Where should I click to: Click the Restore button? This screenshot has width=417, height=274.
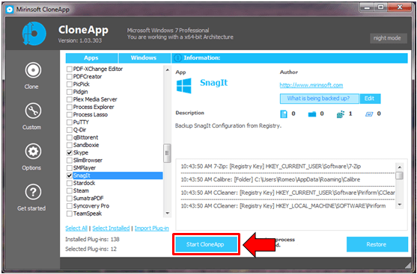(x=377, y=244)
